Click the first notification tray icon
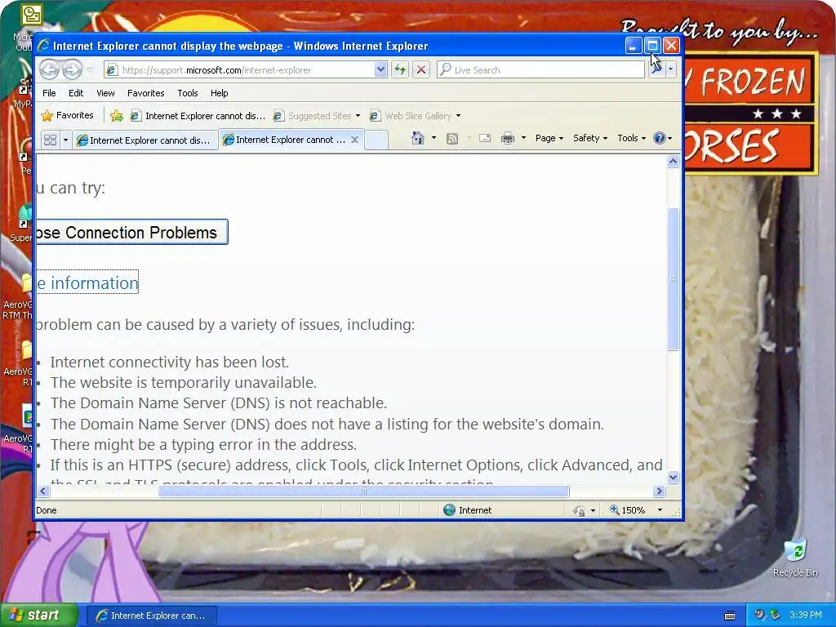The image size is (836, 627). [760, 616]
